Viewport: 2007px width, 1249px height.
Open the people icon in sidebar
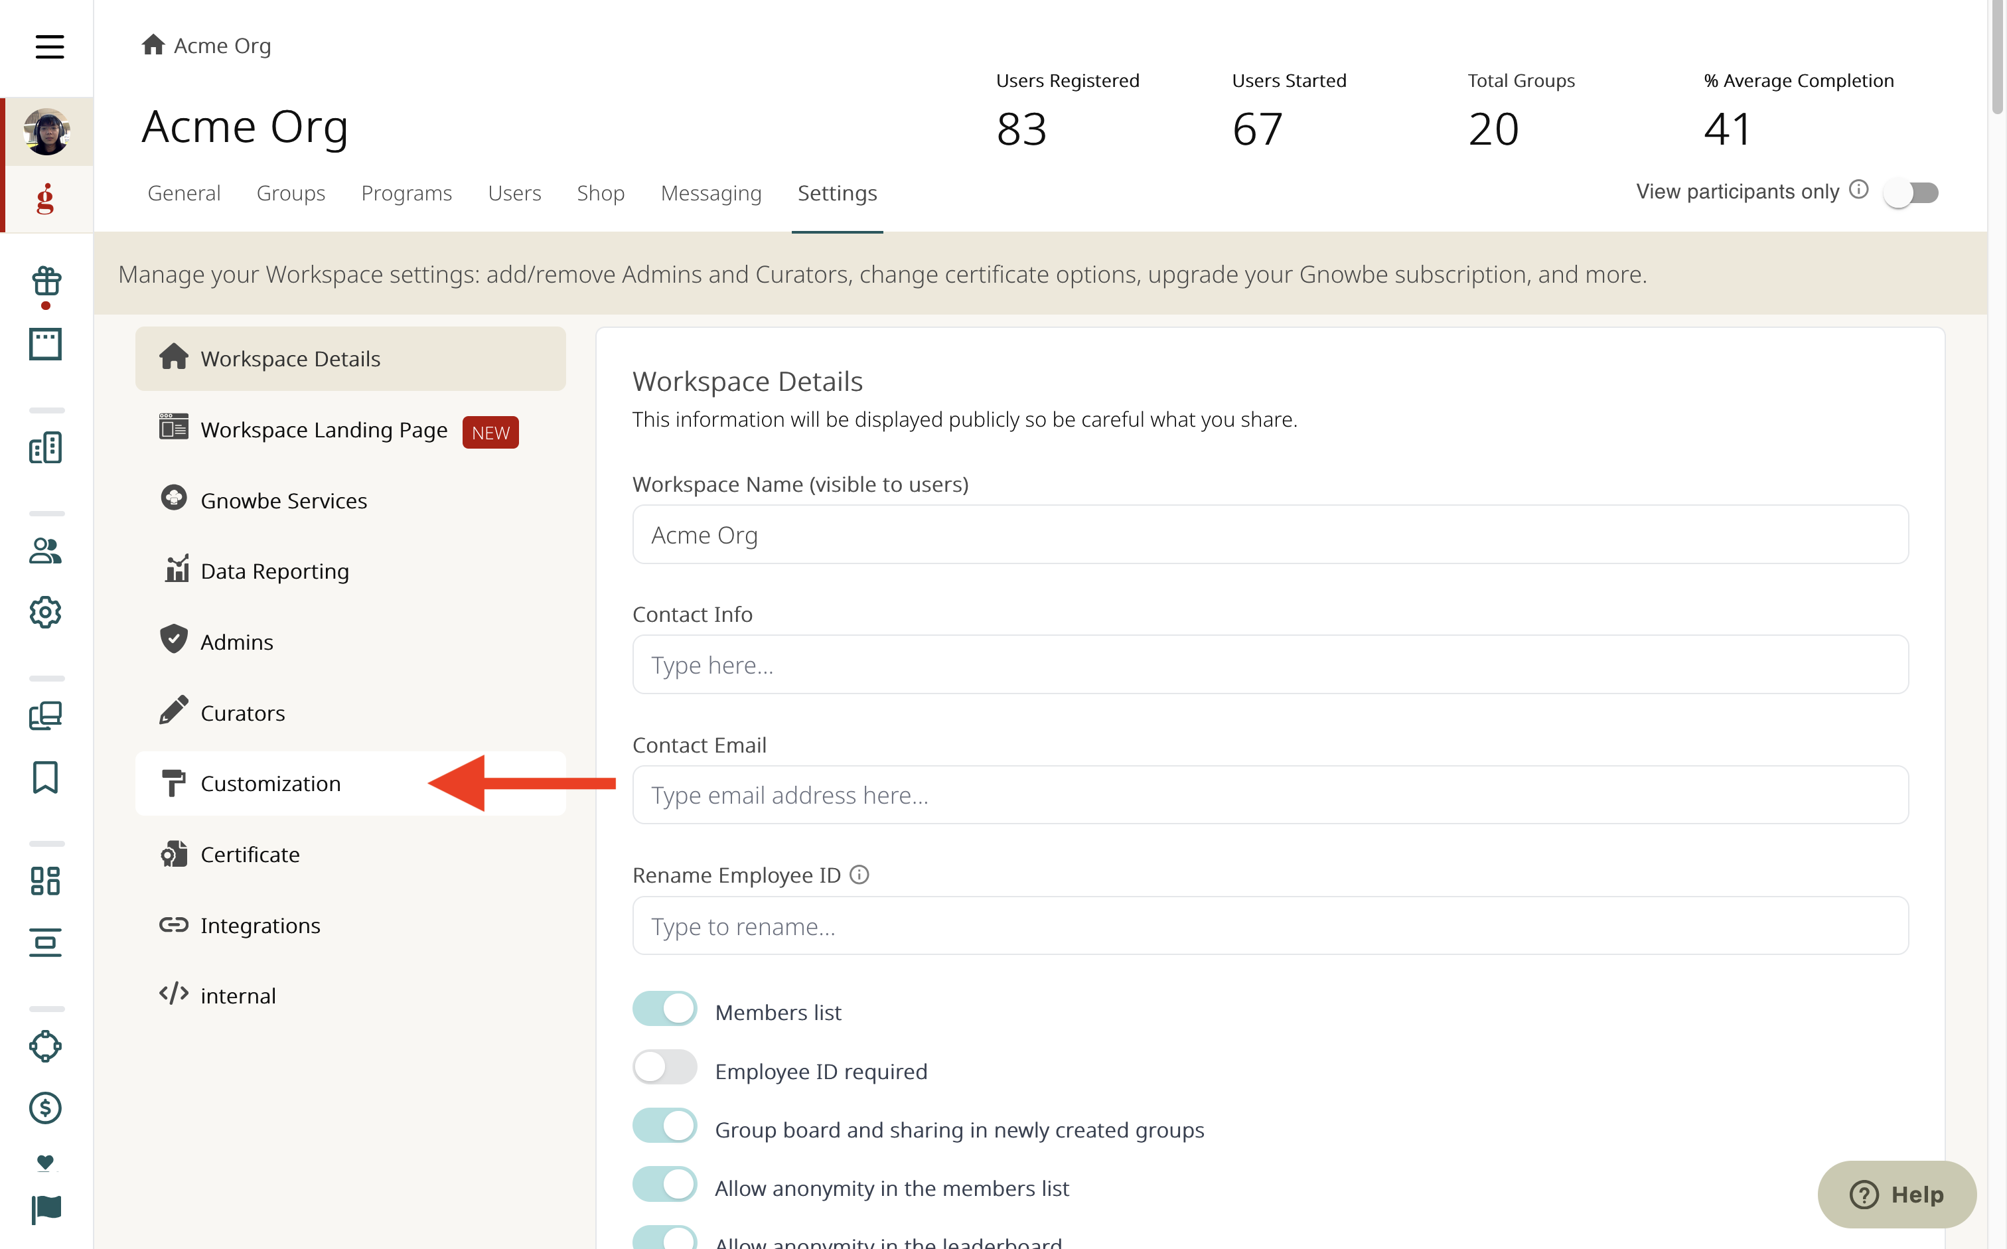click(45, 551)
